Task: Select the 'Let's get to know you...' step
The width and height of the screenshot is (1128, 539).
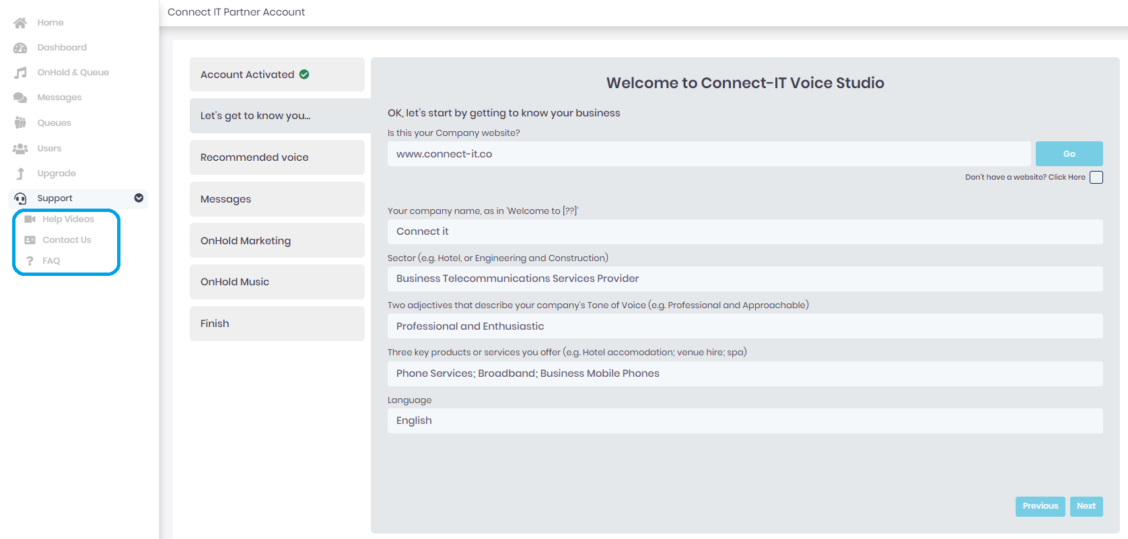Action: tap(280, 116)
